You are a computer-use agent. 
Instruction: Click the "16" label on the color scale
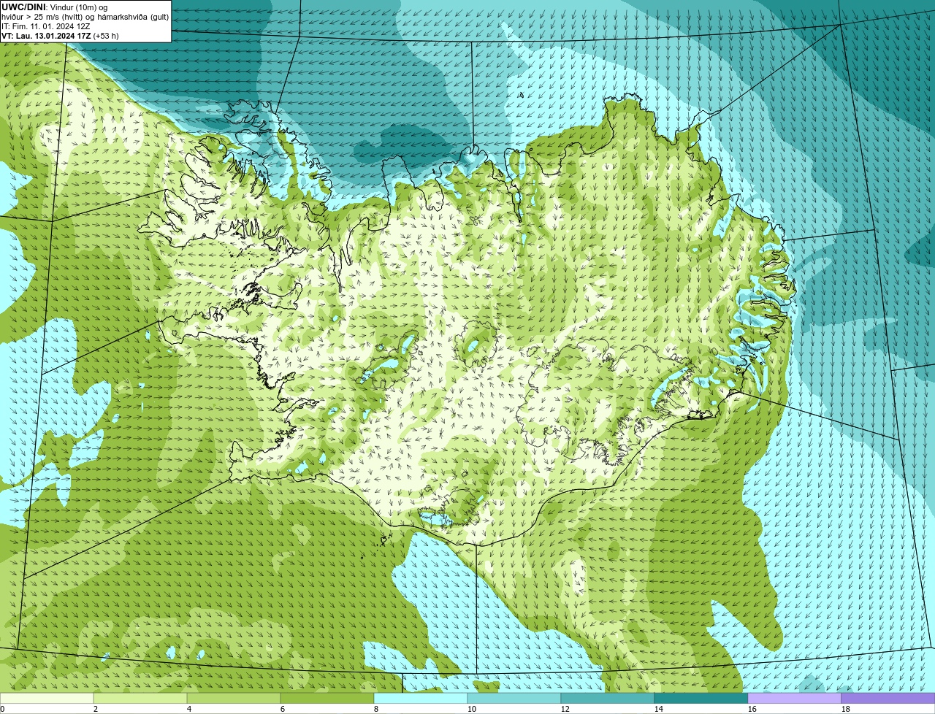click(752, 709)
